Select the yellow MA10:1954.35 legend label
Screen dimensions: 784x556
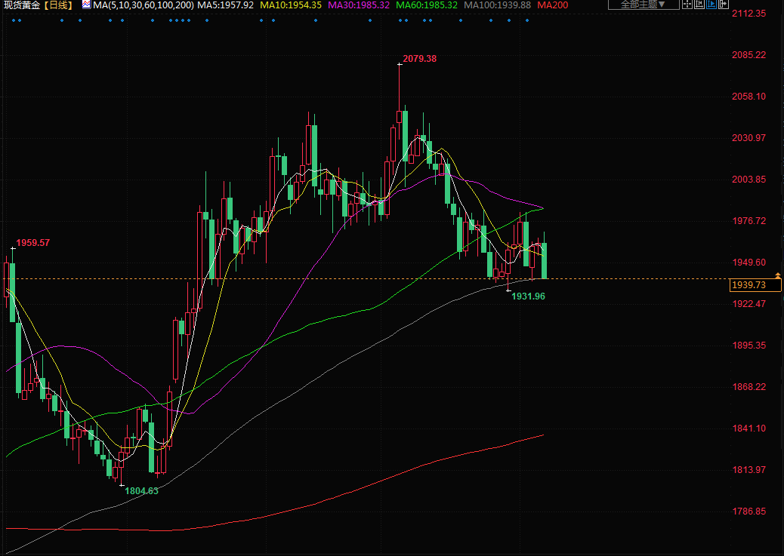point(290,5)
